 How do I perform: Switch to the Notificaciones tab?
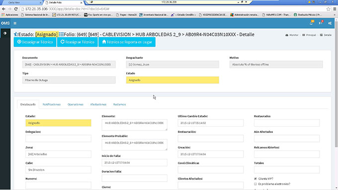point(52,104)
